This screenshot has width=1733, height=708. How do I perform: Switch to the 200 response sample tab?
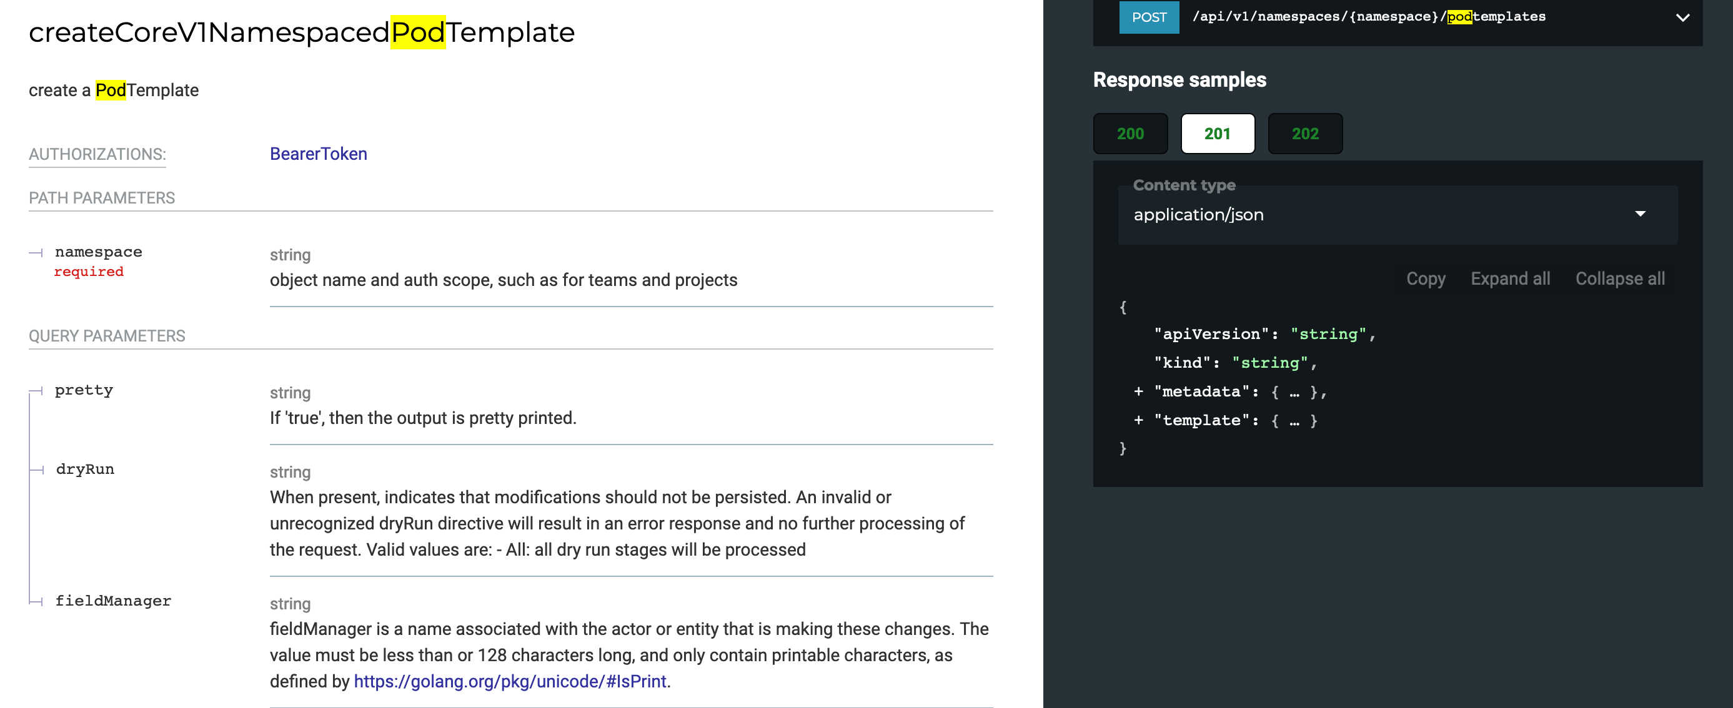tap(1131, 133)
